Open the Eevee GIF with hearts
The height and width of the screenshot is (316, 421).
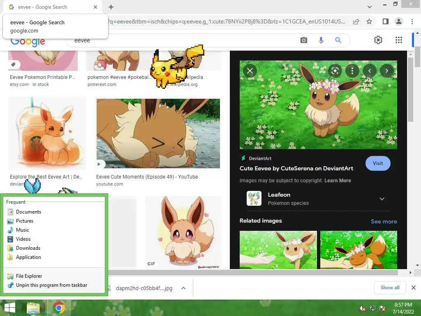pos(183,232)
